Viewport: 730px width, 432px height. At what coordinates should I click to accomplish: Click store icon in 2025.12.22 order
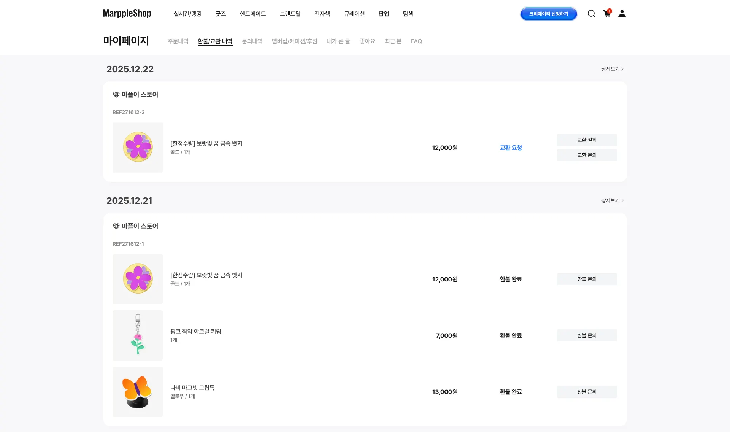[x=116, y=95]
